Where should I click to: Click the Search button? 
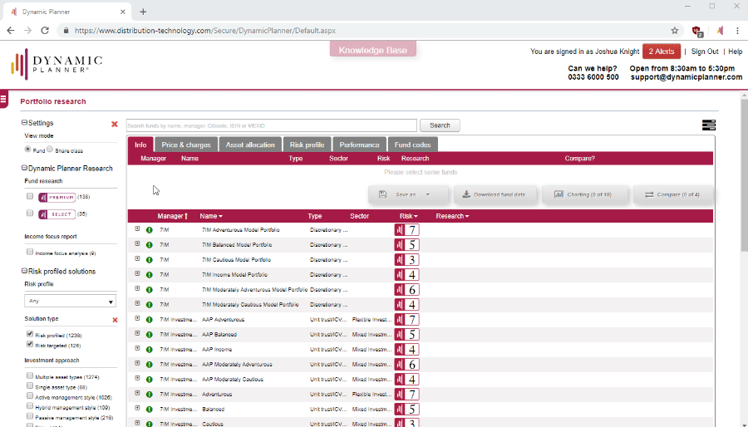(440, 125)
